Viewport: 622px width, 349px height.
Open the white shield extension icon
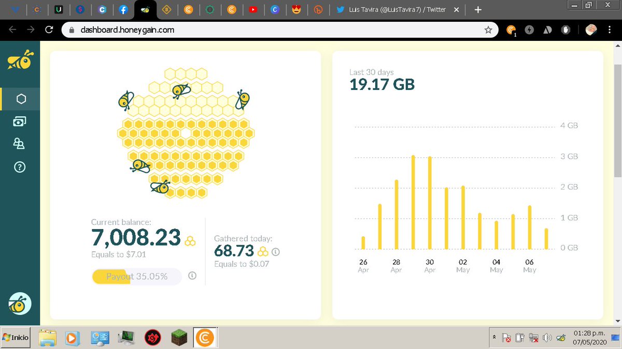click(x=565, y=30)
